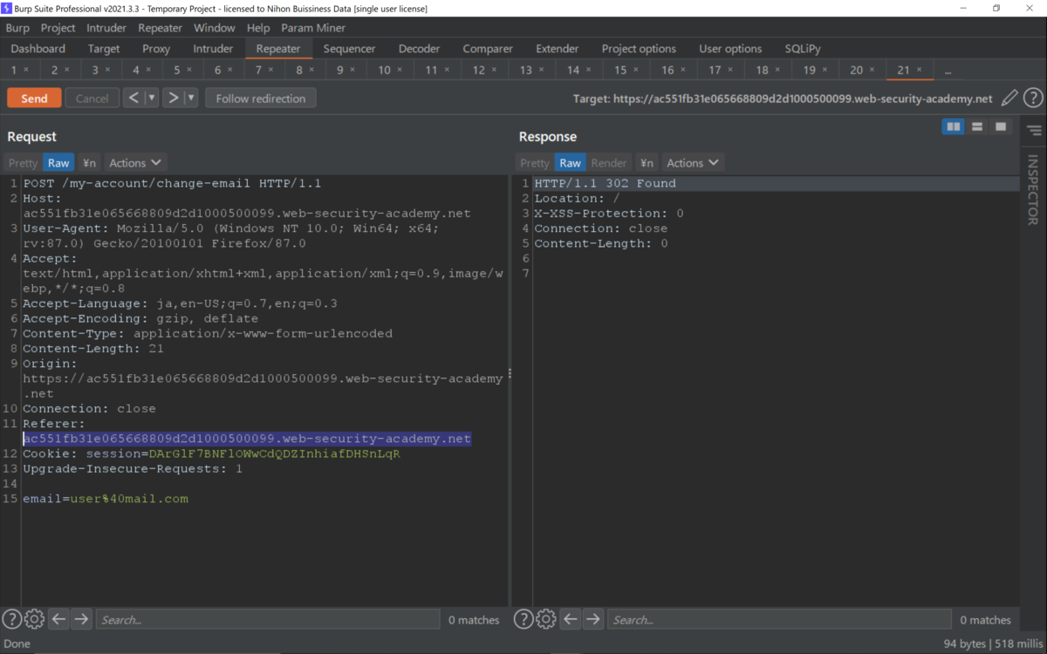1047x654 pixels.
Task: Go back to previous request in history
Action: [x=133, y=98]
